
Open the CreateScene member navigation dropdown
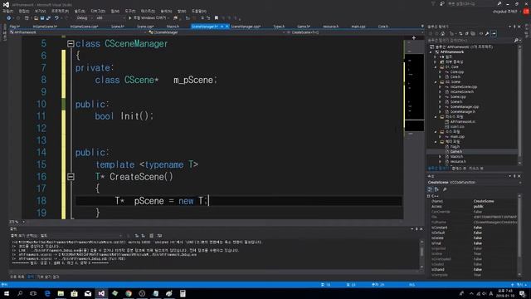[x=355, y=32]
